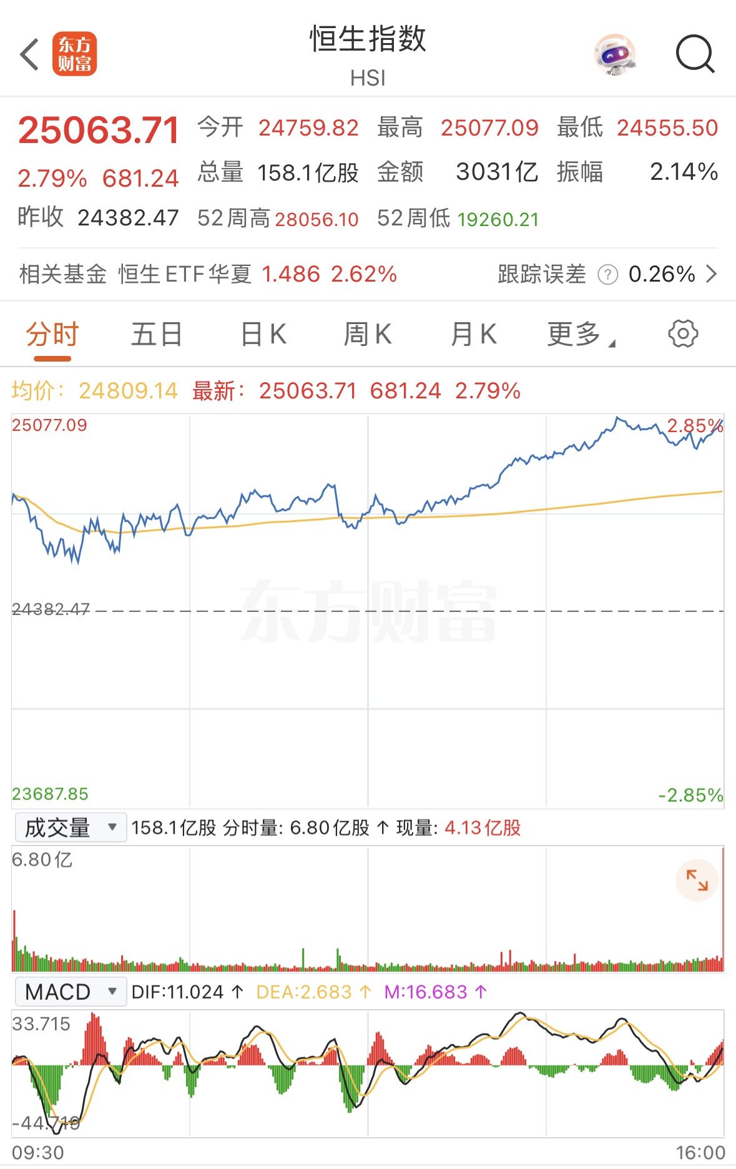Tap the 跟踪误差 question mark icon

pyautogui.click(x=607, y=275)
